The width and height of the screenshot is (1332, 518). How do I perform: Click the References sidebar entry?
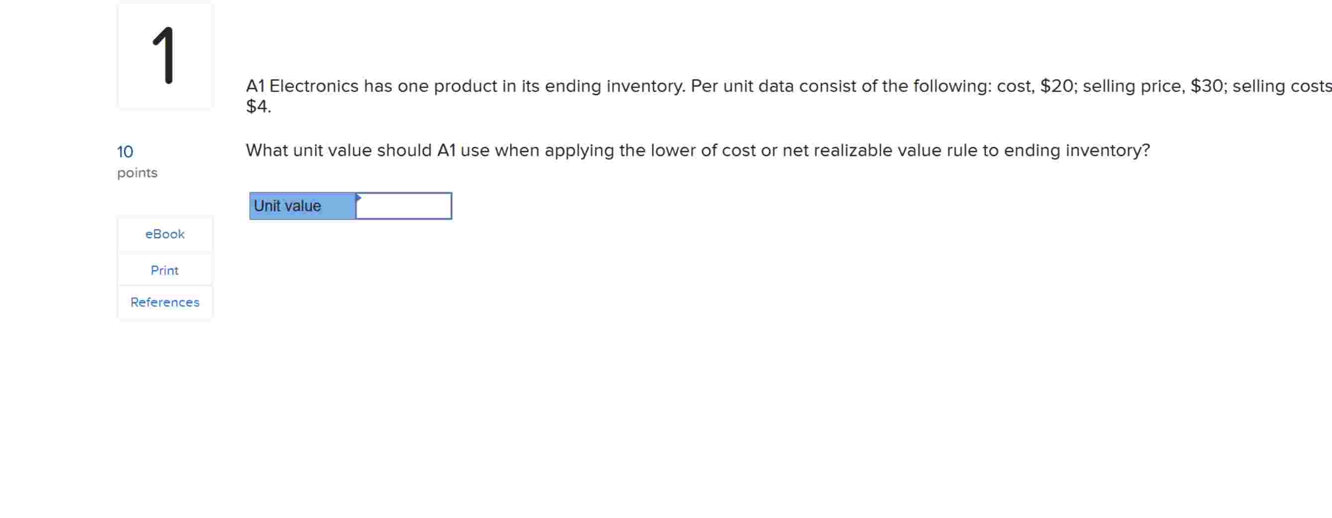(164, 302)
